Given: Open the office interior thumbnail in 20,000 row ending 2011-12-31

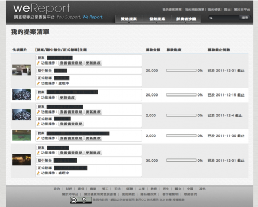Looking at the screenshot, I should click(x=22, y=70).
